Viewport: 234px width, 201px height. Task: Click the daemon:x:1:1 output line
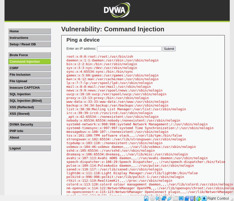[112, 60]
